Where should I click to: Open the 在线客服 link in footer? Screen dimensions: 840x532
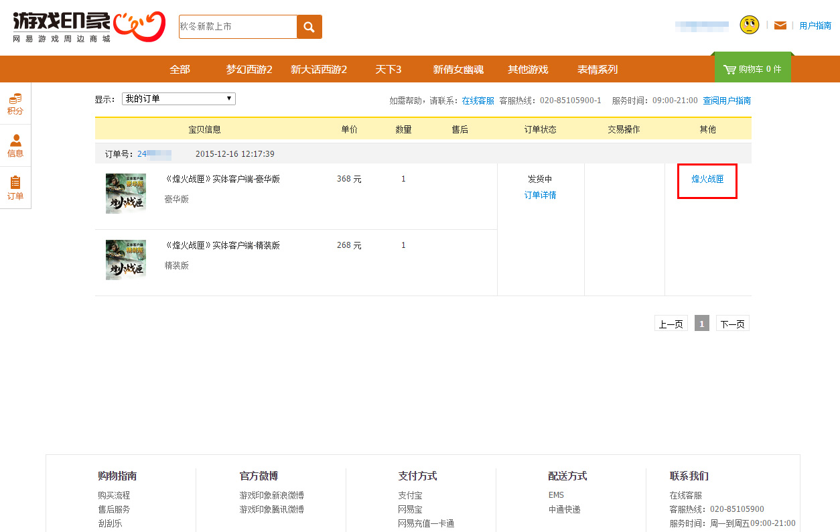tap(686, 495)
